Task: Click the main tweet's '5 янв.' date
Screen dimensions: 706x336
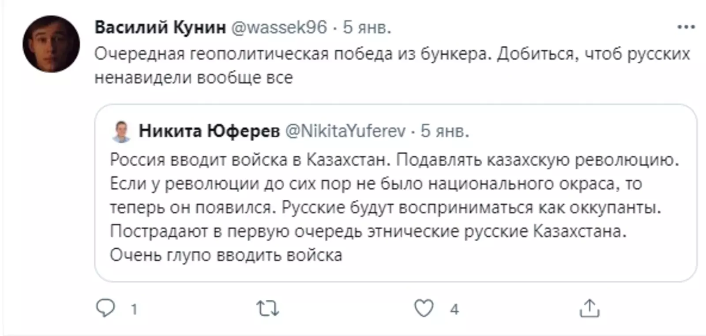Action: [x=367, y=27]
